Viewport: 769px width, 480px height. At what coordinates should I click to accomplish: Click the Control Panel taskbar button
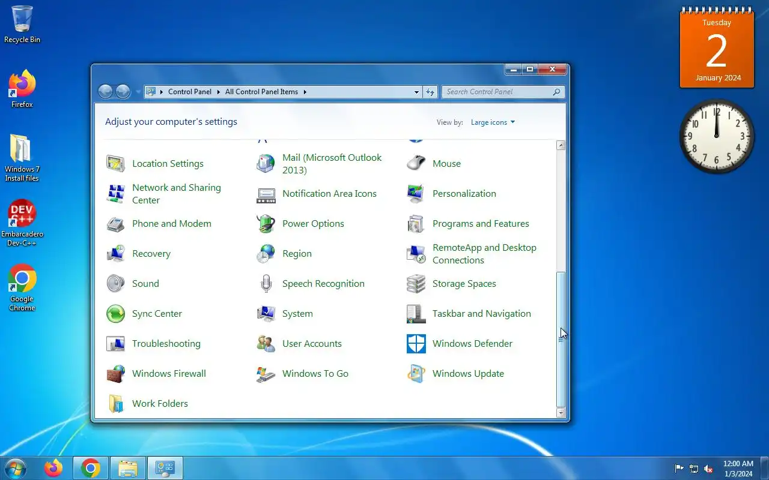[x=165, y=468]
